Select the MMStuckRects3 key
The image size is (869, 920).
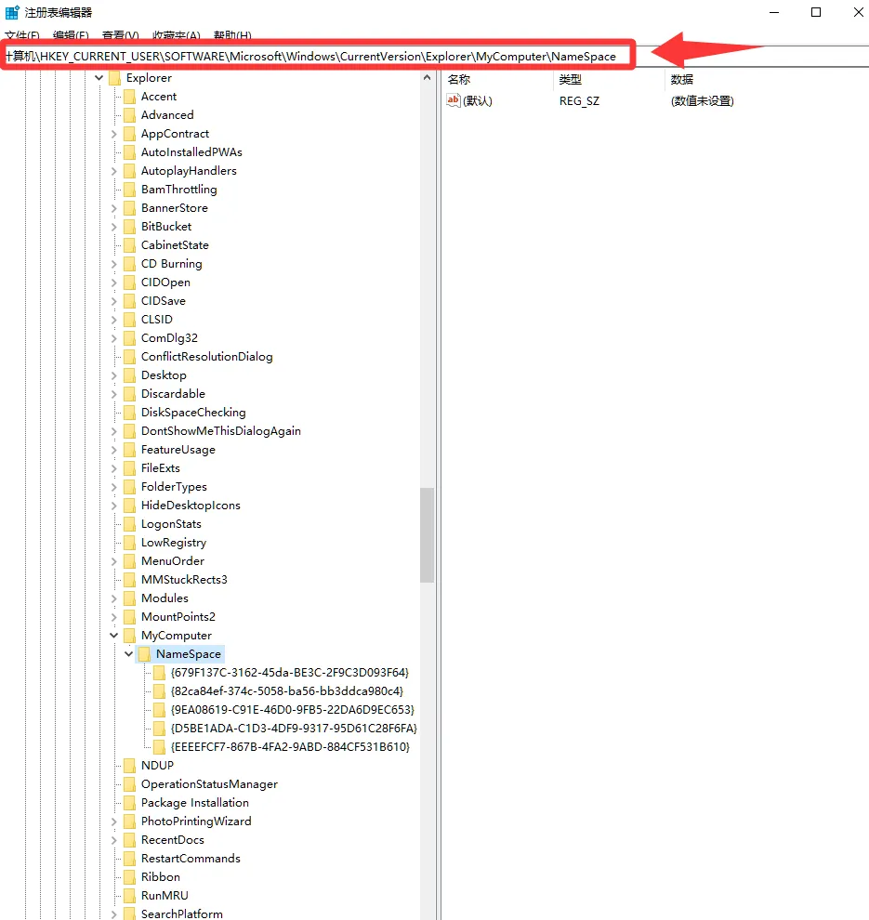184,580
